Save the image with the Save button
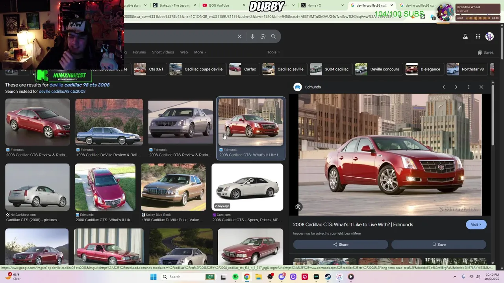The height and width of the screenshot is (283, 504). [x=439, y=244]
